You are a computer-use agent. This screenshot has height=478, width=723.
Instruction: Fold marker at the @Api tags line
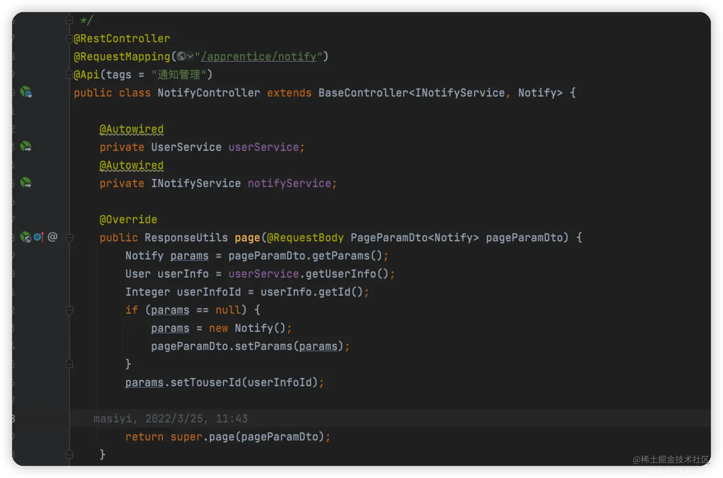click(69, 75)
